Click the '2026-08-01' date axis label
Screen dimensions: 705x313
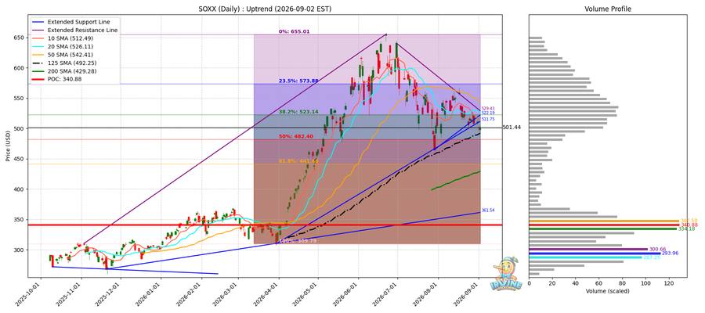click(x=427, y=293)
